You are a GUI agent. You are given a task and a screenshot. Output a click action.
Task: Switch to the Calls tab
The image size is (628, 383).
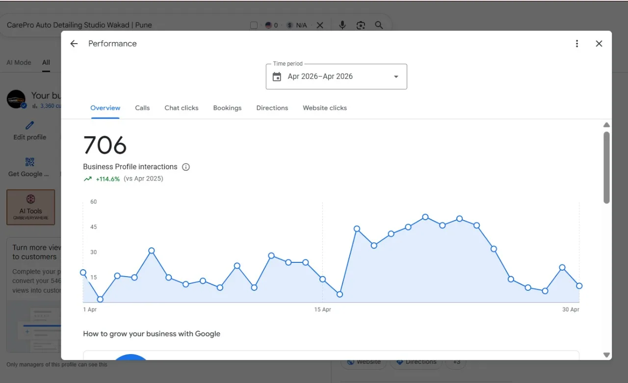[x=142, y=108]
